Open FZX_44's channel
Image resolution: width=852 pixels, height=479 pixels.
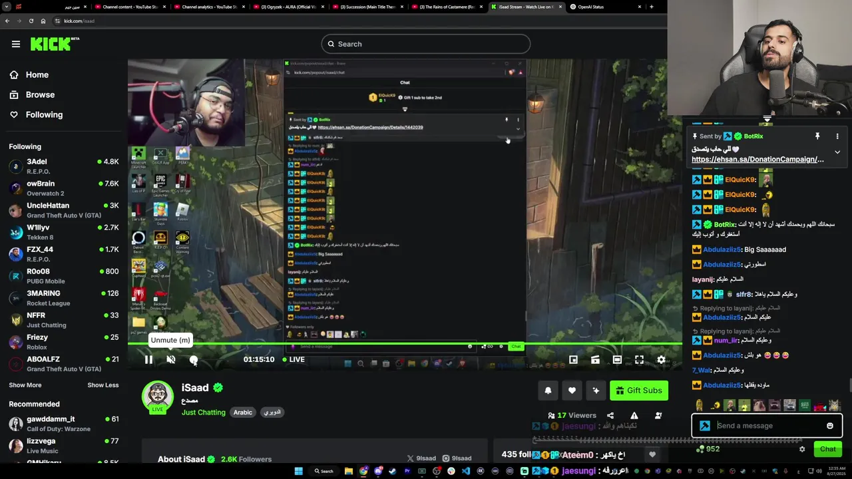tap(64, 254)
